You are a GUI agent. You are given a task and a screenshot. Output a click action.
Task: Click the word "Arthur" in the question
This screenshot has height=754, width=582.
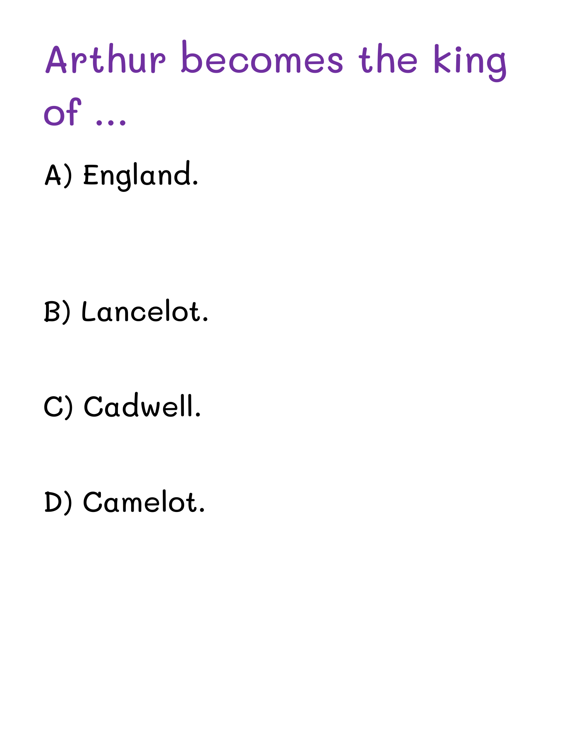pos(105,60)
